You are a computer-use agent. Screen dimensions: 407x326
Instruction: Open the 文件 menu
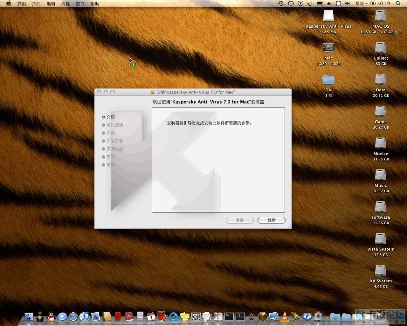click(36, 4)
